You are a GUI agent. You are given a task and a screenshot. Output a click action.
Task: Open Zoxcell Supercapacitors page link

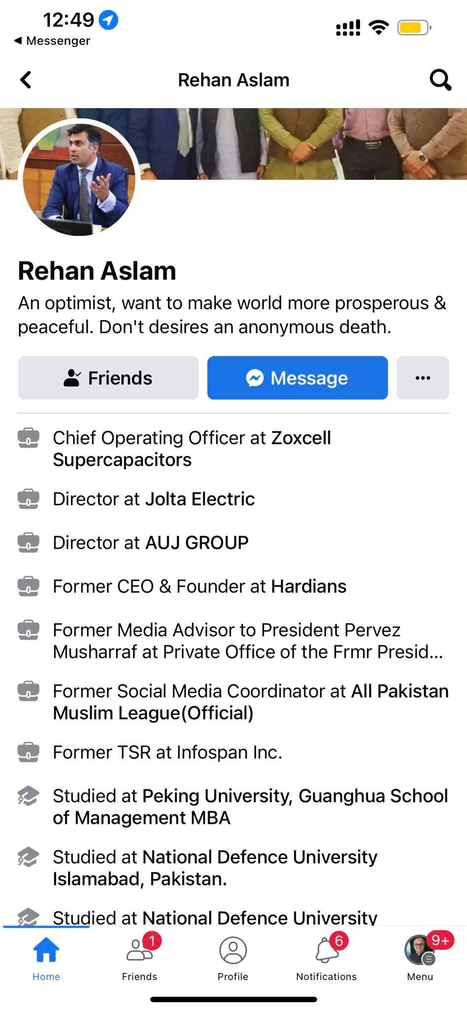192,449
